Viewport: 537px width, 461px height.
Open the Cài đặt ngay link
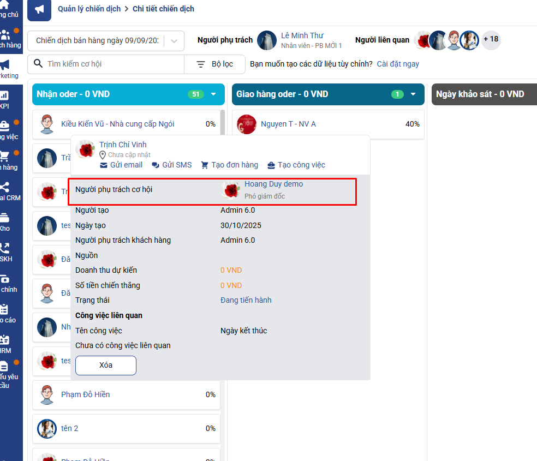click(x=398, y=64)
